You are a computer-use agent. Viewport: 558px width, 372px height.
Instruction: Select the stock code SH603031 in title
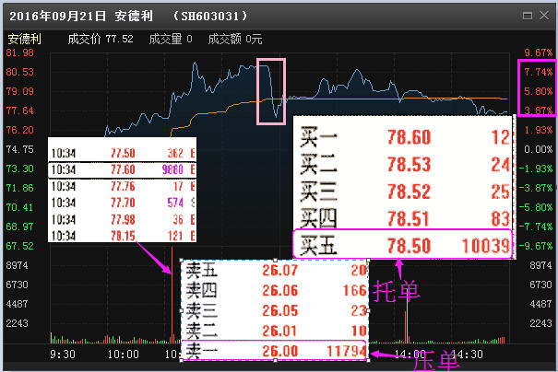pyautogui.click(x=210, y=16)
